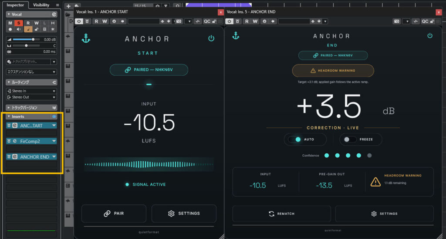Mute the Vocal track with M button

(10, 23)
